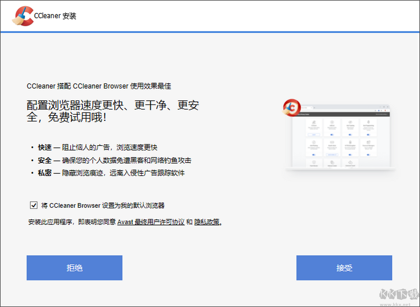Click the HTTPS Encryption icon in browser preview

(350, 142)
